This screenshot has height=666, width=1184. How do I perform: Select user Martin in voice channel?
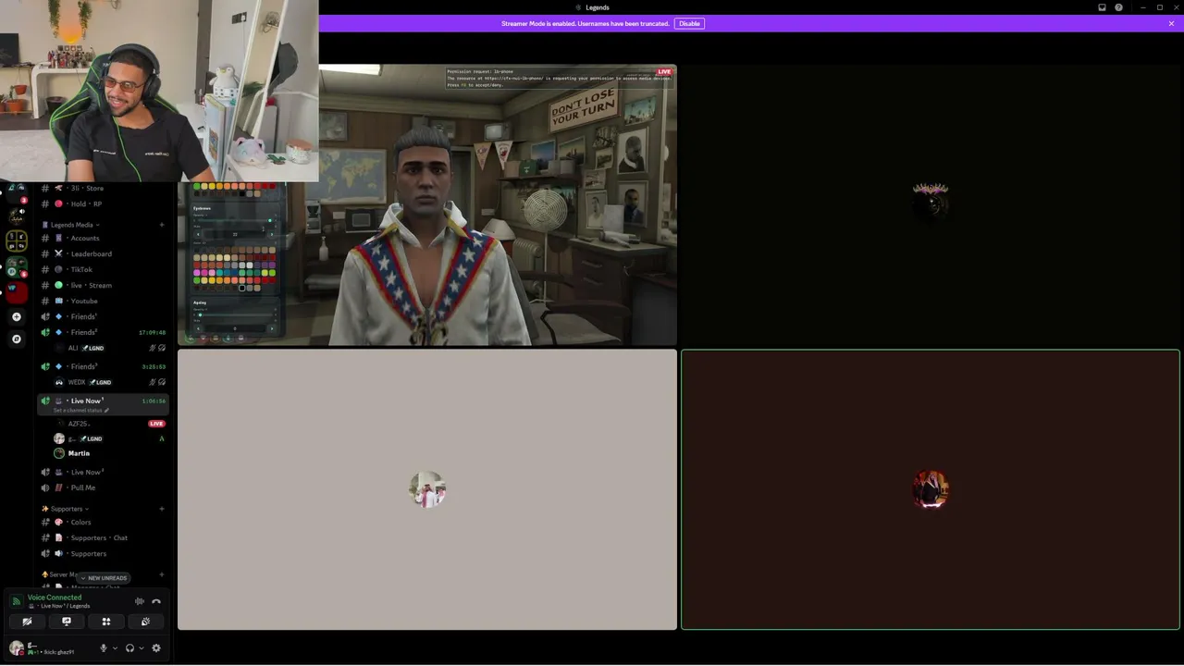click(109, 453)
